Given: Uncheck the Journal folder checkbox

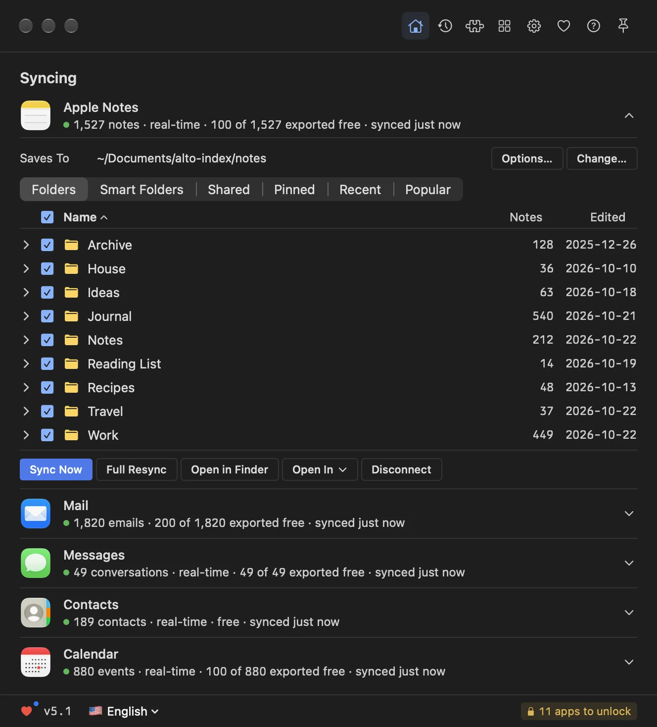Looking at the screenshot, I should point(47,316).
